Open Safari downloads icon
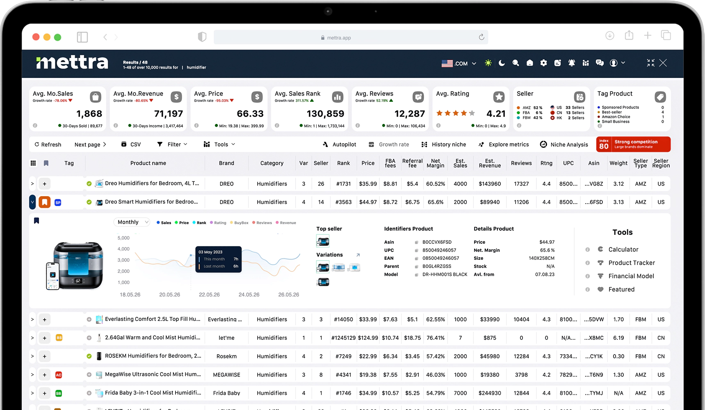The height and width of the screenshot is (410, 705). pyautogui.click(x=610, y=36)
